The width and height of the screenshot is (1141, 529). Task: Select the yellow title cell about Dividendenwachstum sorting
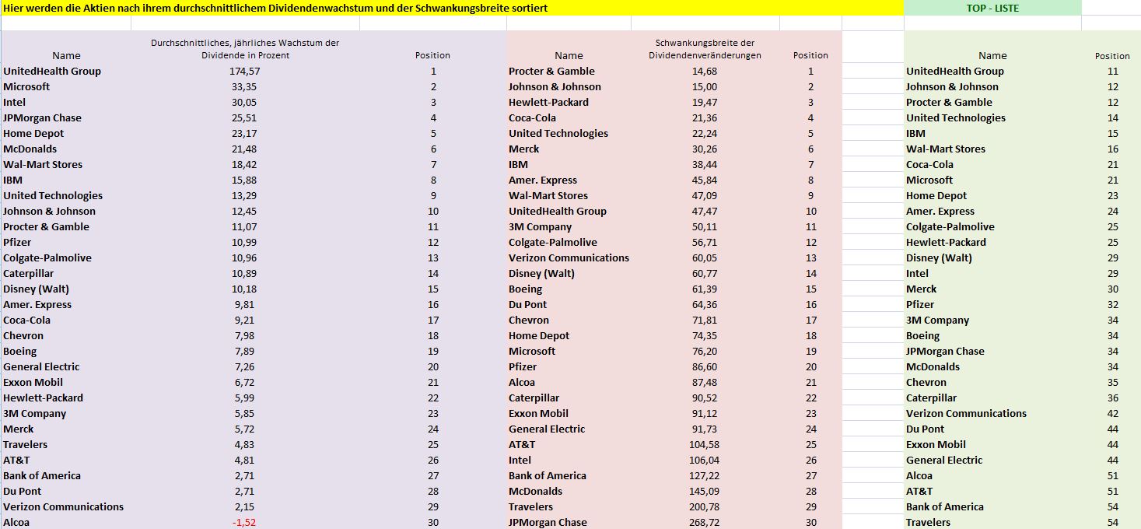click(451, 8)
